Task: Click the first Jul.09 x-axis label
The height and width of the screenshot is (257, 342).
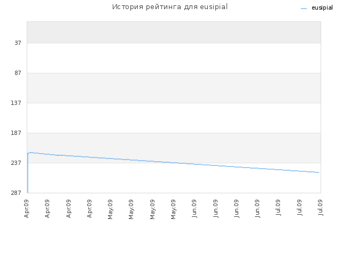Action: [278, 208]
